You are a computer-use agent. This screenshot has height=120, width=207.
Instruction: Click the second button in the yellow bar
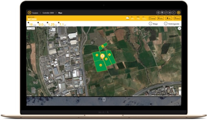[160, 18]
